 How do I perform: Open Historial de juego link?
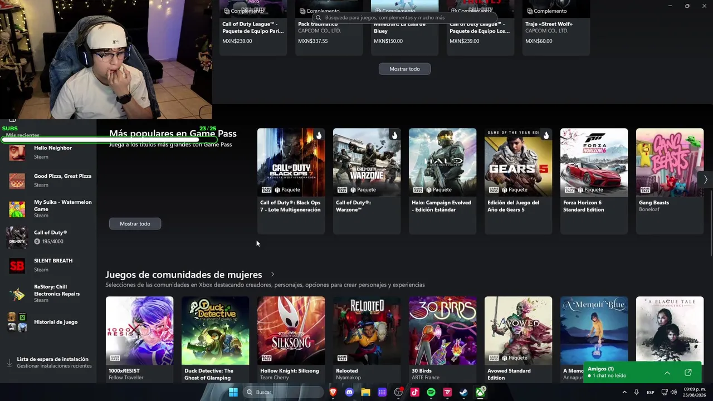click(56, 322)
